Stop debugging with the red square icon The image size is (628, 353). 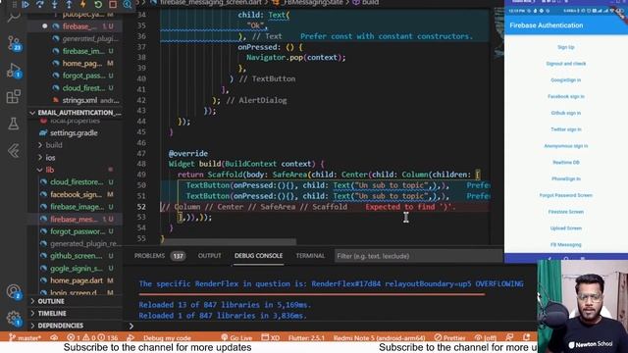tap(113, 4)
